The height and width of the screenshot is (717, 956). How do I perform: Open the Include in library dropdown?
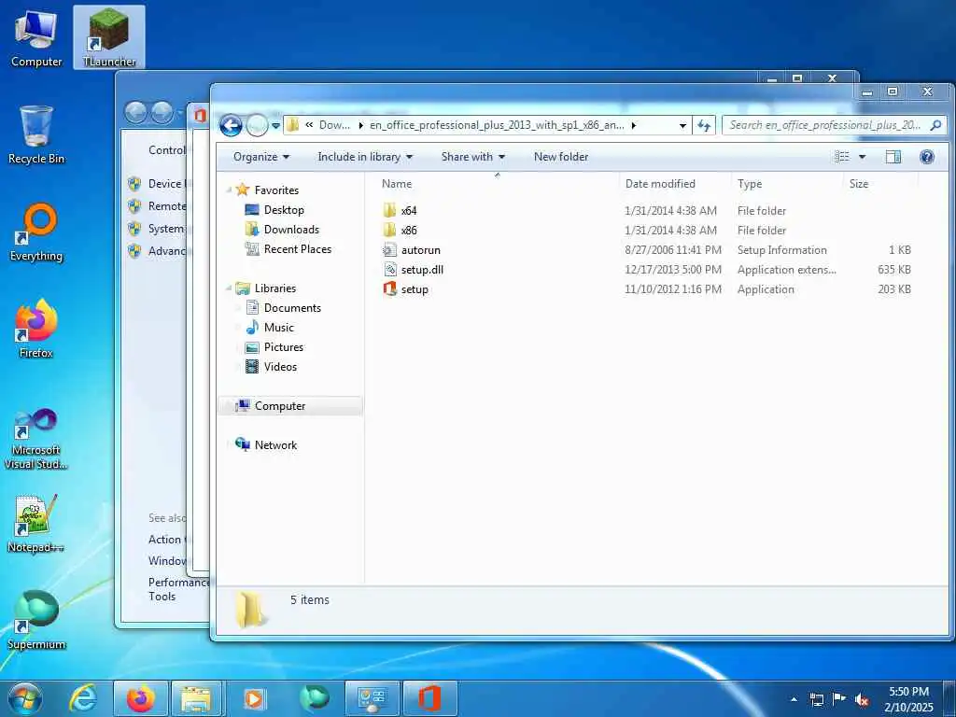pos(365,157)
